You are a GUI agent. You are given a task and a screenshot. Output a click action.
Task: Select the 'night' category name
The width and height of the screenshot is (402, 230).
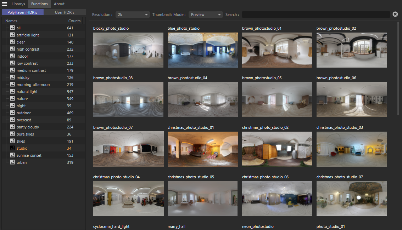tap(21, 106)
